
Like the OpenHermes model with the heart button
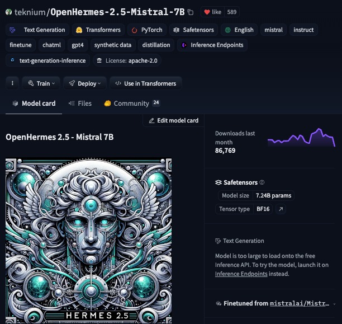212,12
